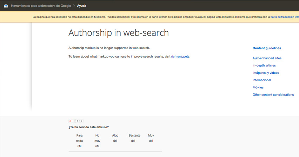Rate the article Muy útil
The image size is (299, 157).
click(151, 138)
